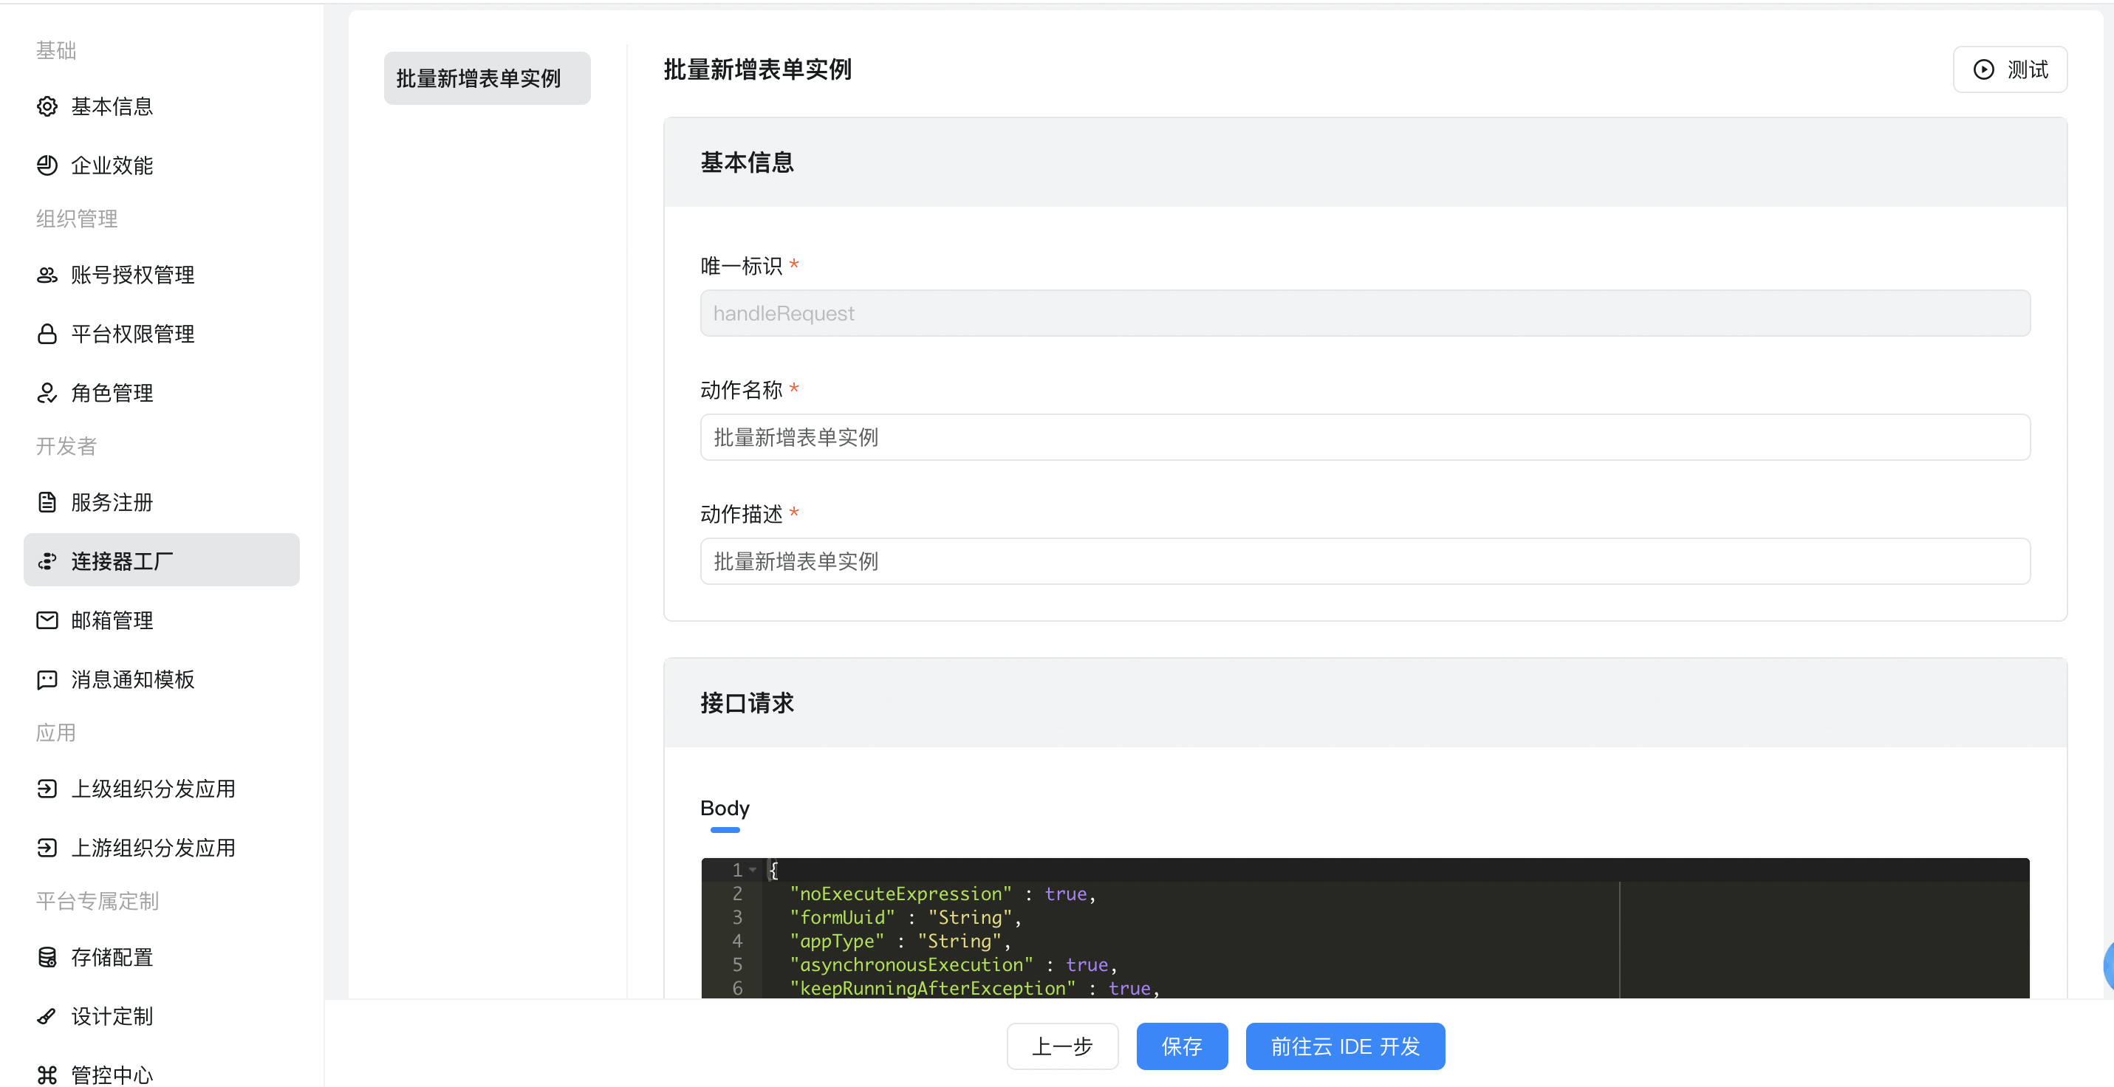2114x1087 pixels.
Task: Open 上级组织分发应用
Action: click(162, 789)
